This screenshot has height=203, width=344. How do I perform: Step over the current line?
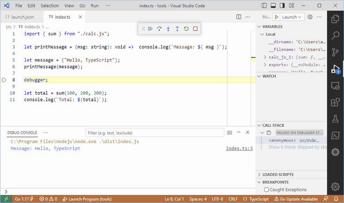(x=159, y=29)
